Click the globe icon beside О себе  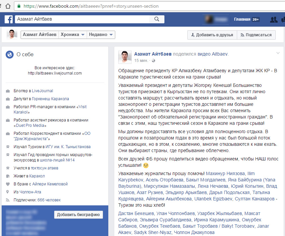[10, 55]
